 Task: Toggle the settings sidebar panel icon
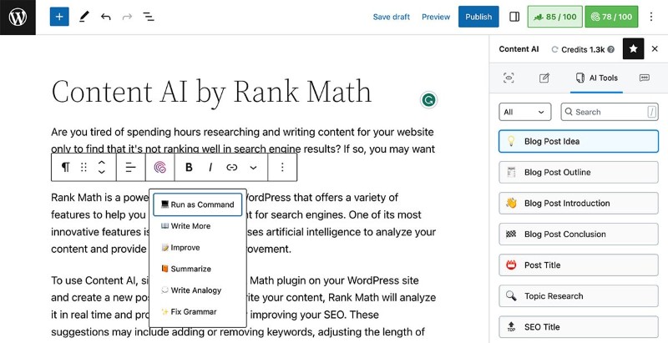514,17
